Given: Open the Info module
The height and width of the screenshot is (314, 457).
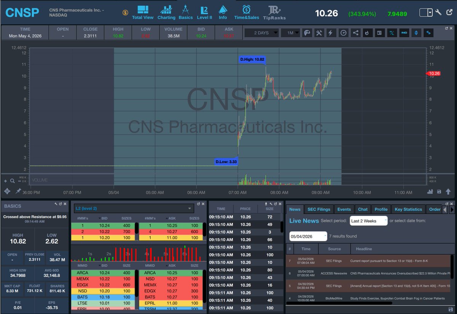Looking at the screenshot, I should (223, 13).
